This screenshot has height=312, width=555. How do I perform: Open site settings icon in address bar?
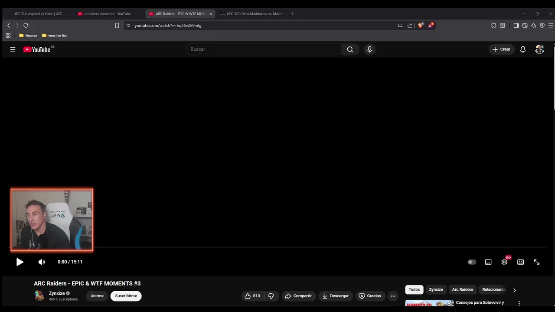tap(128, 26)
